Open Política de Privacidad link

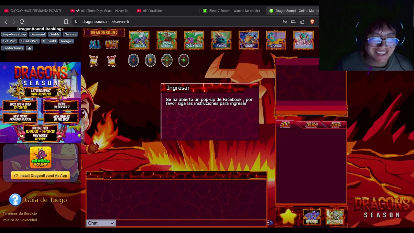20,220
